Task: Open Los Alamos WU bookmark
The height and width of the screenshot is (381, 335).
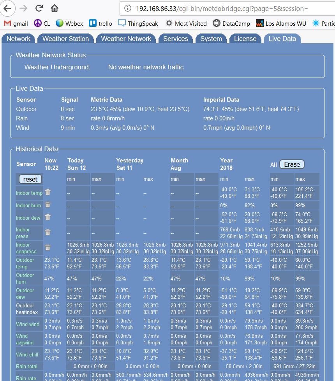Action: pyautogui.click(x=281, y=23)
